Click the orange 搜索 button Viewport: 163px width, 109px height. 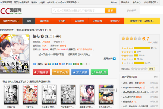(110, 11)
